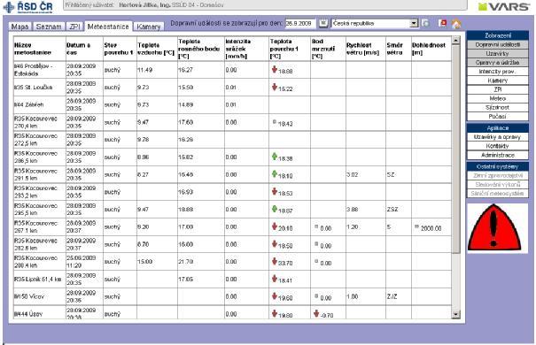Screen dimensions: 536x345
Task: Click the 2000.00 visibility value
Action: pos(431,228)
